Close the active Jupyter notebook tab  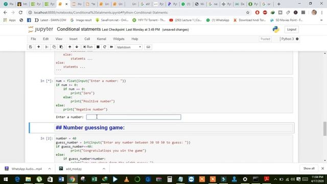click(66, 4)
